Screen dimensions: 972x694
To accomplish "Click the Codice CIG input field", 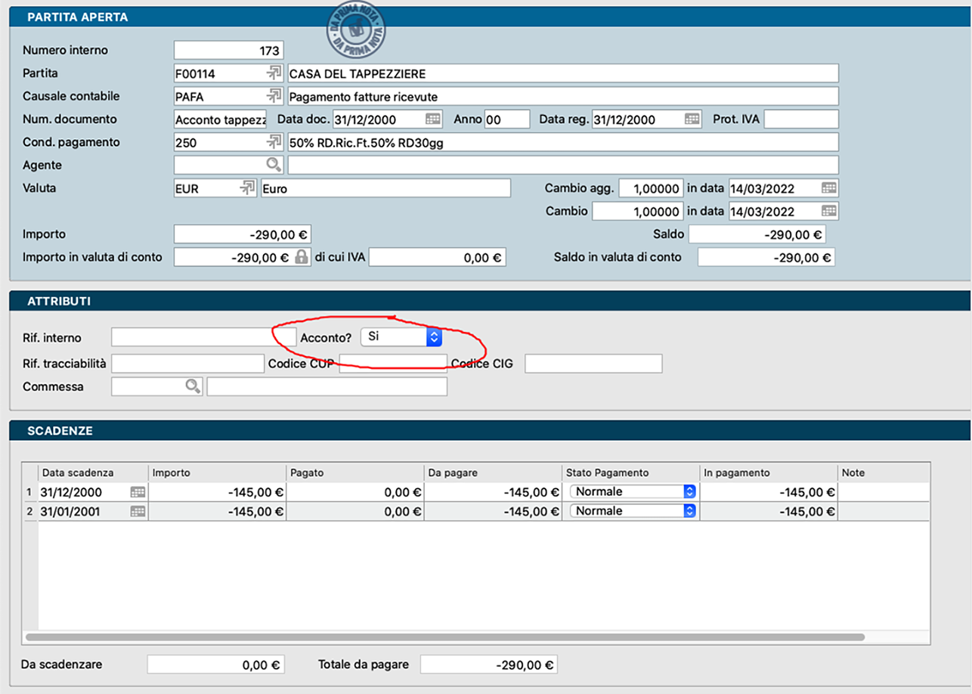I will click(593, 364).
